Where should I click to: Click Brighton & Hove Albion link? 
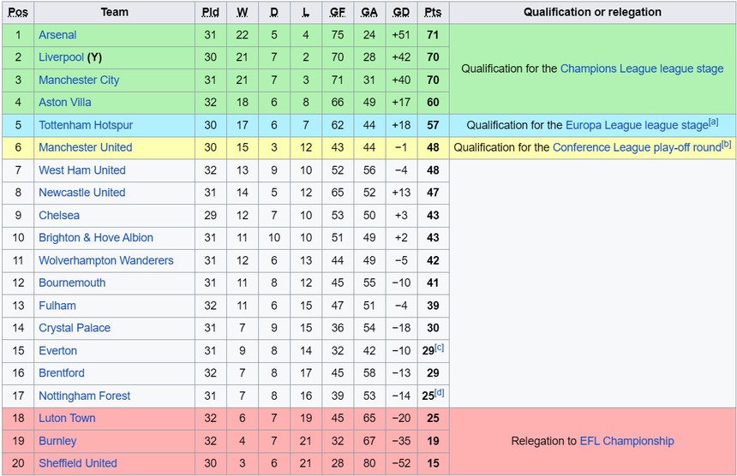pyautogui.click(x=96, y=238)
